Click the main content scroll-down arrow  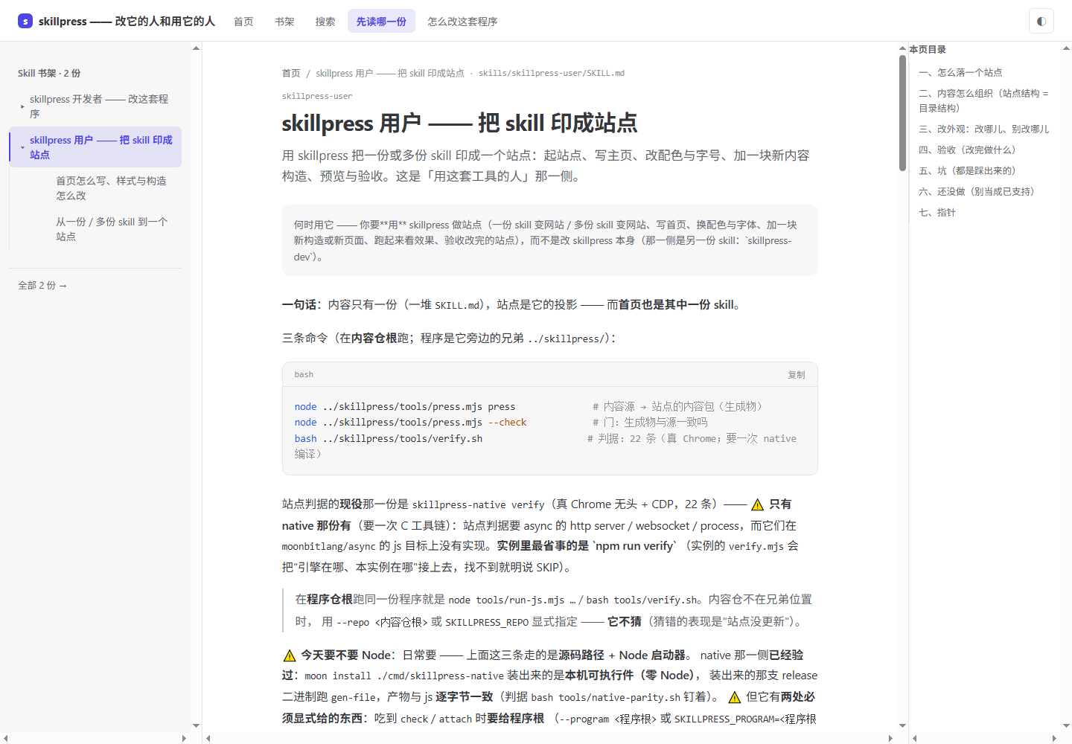click(902, 725)
